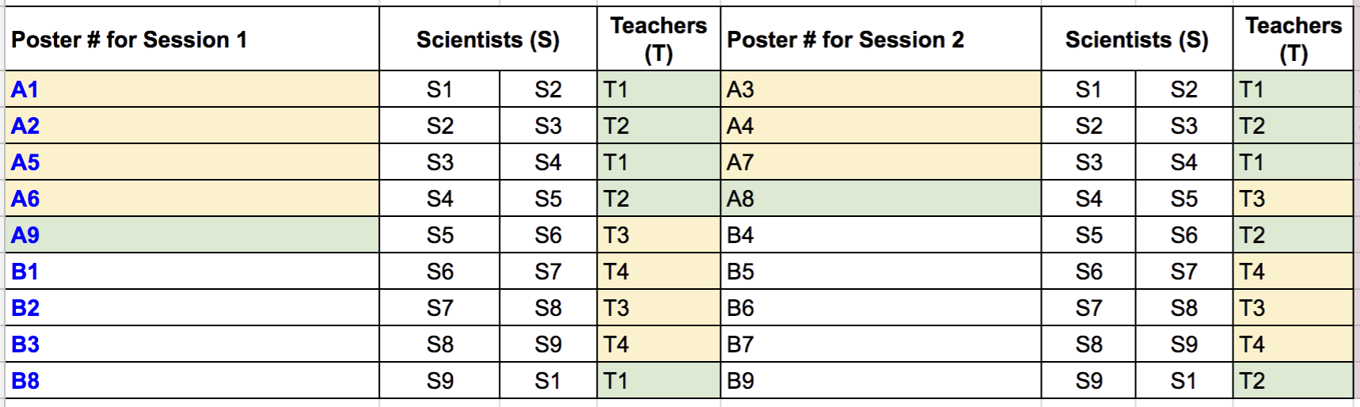
Task: Click the "Poster # for Session 1" header
Action: [130, 40]
